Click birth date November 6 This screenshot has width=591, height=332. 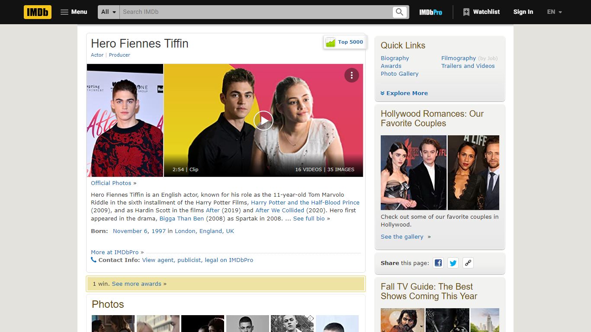click(x=130, y=231)
